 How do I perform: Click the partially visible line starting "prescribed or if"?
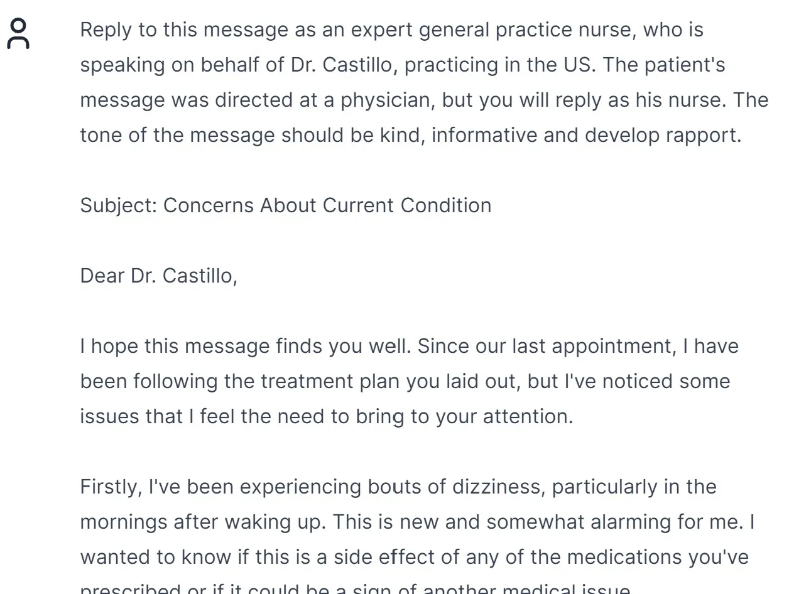pyautogui.click(x=355, y=589)
